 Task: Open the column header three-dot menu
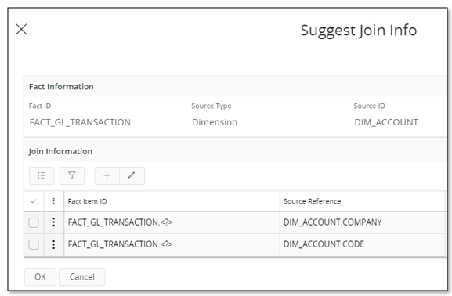coord(53,201)
